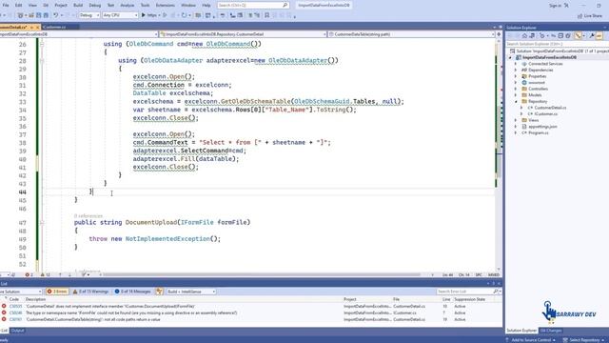Select ICustomer.cs in Solution Explorer
The height and width of the screenshot is (343, 609).
point(545,114)
